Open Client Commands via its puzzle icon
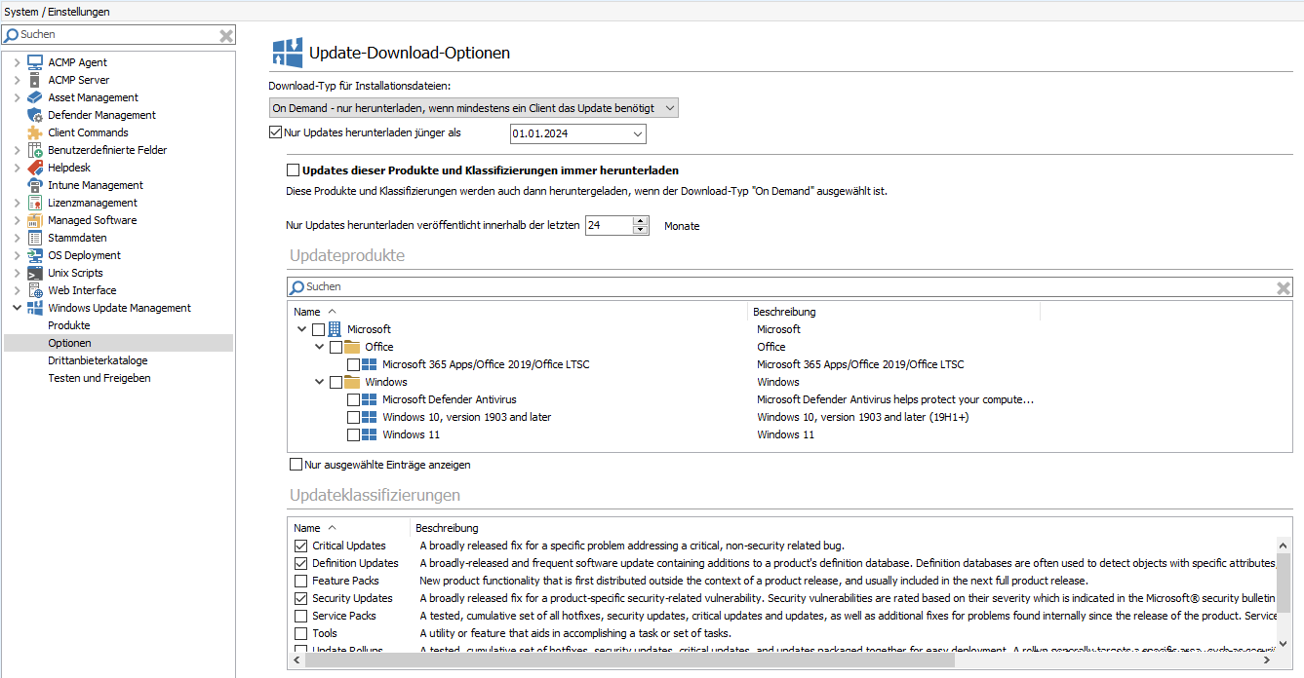The width and height of the screenshot is (1304, 678). point(33,132)
